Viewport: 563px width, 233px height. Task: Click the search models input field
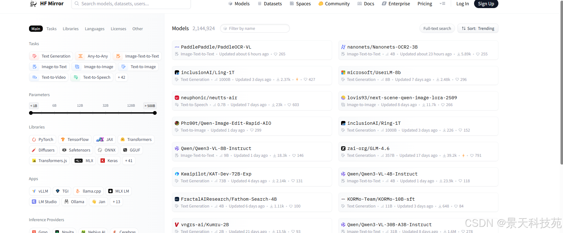pos(131,4)
